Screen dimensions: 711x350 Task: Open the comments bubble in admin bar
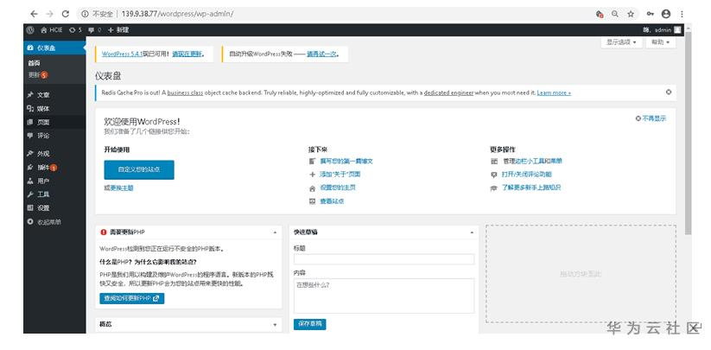point(94,30)
